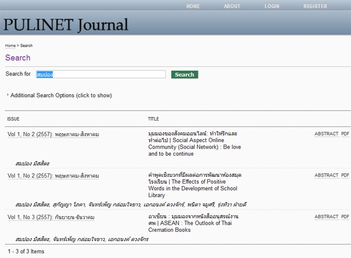This screenshot has width=351, height=258.
Task: Click the Additional Search Options arrow icon
Action: coord(8,95)
